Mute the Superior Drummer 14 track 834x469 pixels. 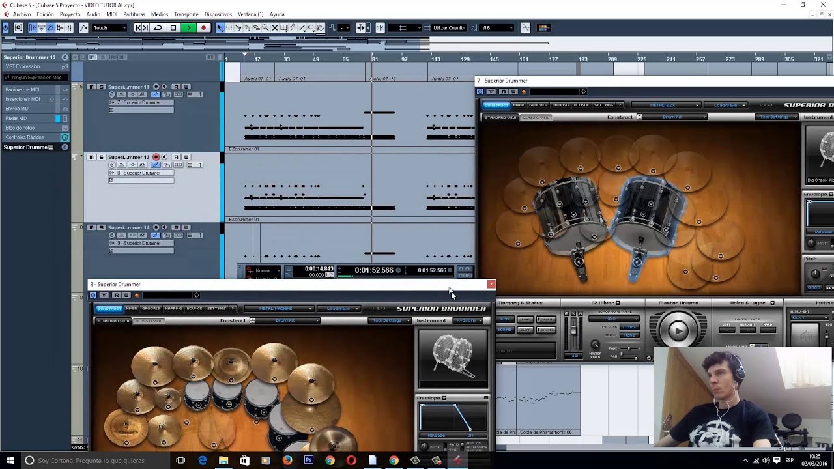[91, 227]
